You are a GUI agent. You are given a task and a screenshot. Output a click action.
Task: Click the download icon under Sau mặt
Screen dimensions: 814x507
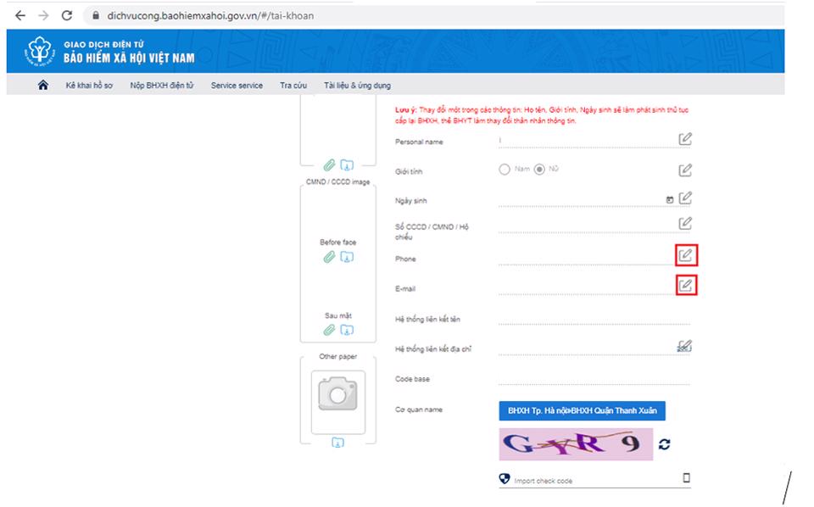pos(347,330)
